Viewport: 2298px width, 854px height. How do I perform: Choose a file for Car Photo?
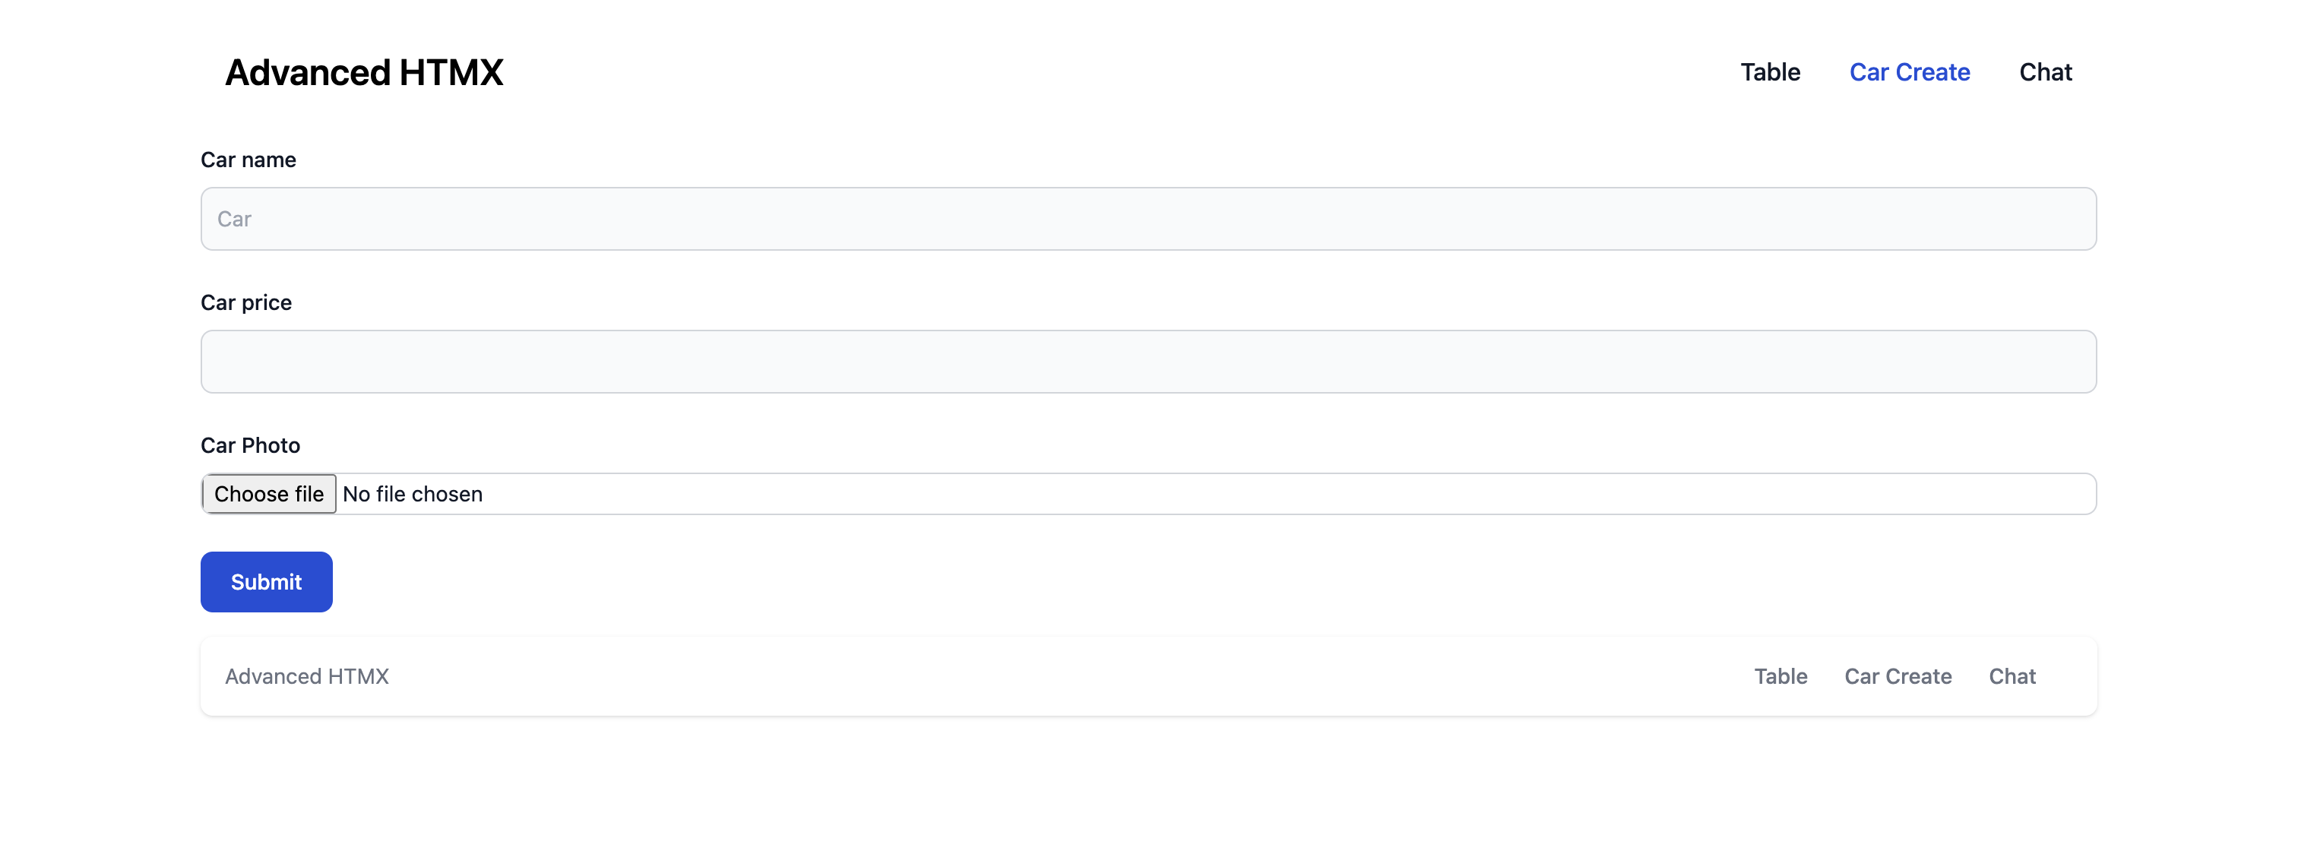pos(270,492)
